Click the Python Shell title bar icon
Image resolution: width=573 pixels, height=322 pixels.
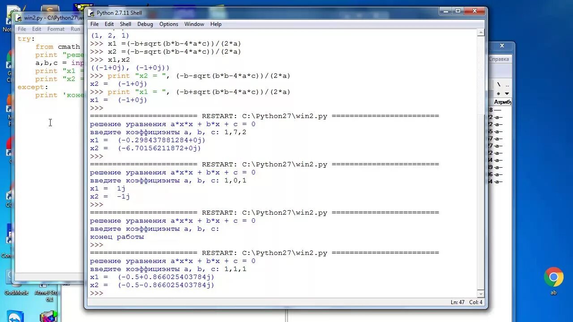click(91, 13)
